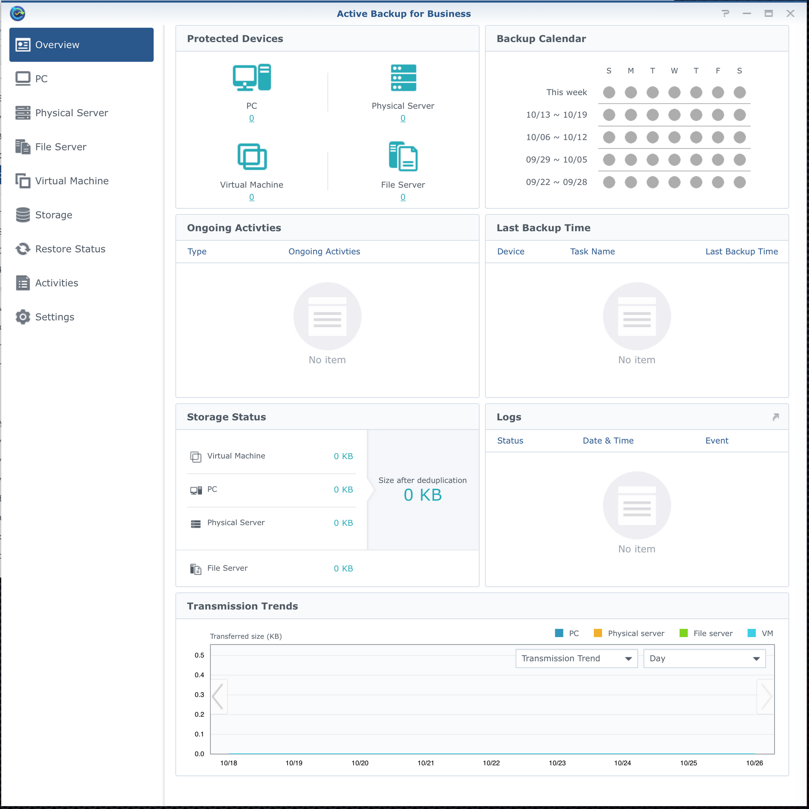
Task: Toggle the VM legend swatch
Action: 752,633
